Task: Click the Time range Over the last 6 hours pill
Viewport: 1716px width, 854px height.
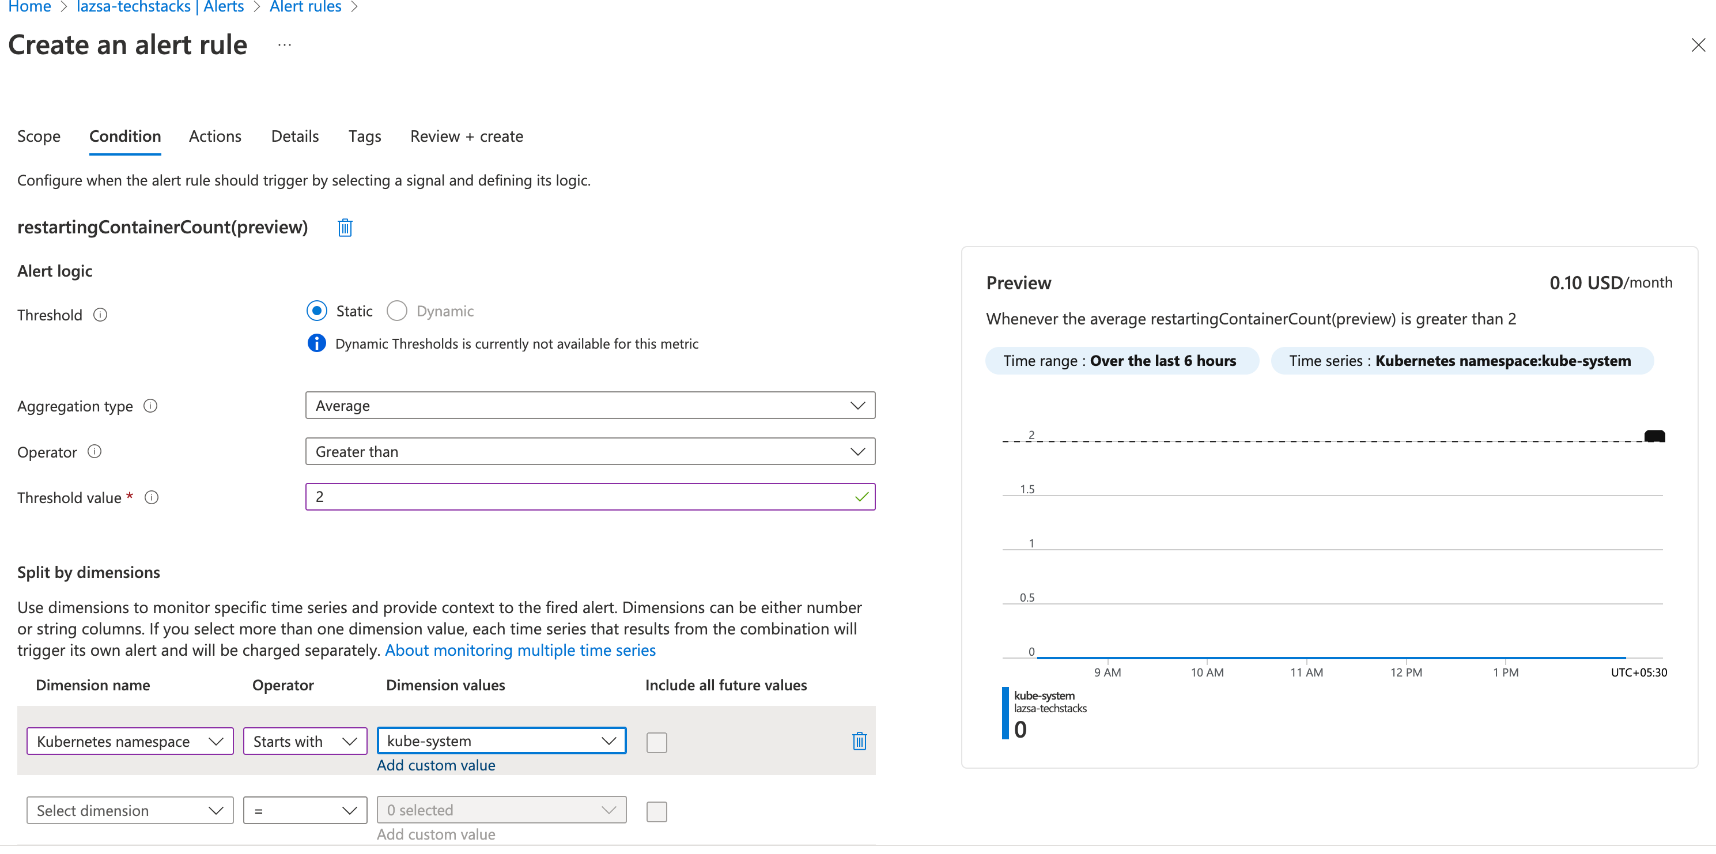Action: click(x=1122, y=360)
